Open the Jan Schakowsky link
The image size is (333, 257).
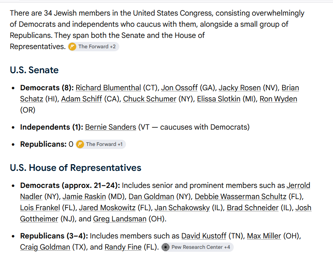pos(182,208)
